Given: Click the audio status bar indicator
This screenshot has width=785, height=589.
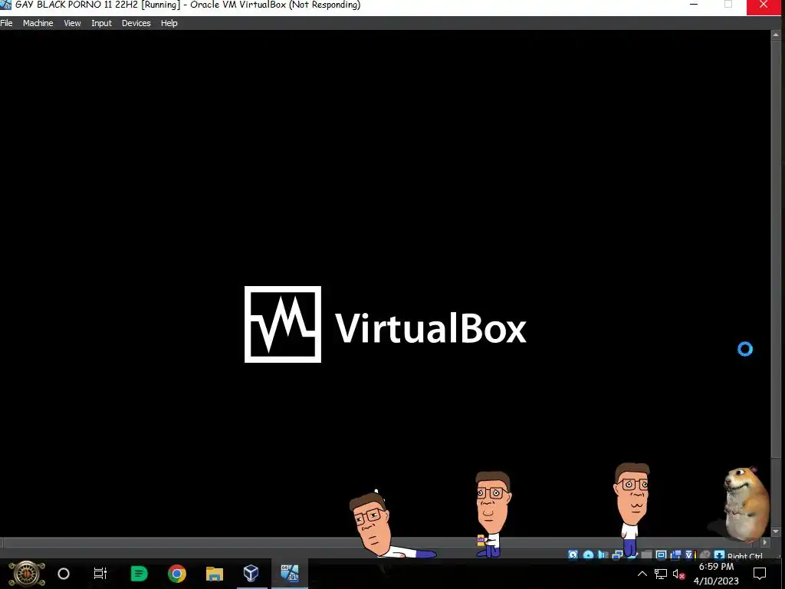Looking at the screenshot, I should point(603,555).
